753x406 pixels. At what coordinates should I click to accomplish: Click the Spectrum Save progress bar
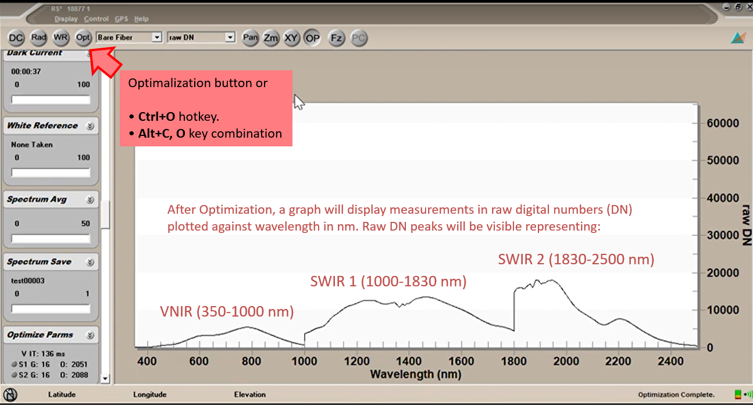51,308
